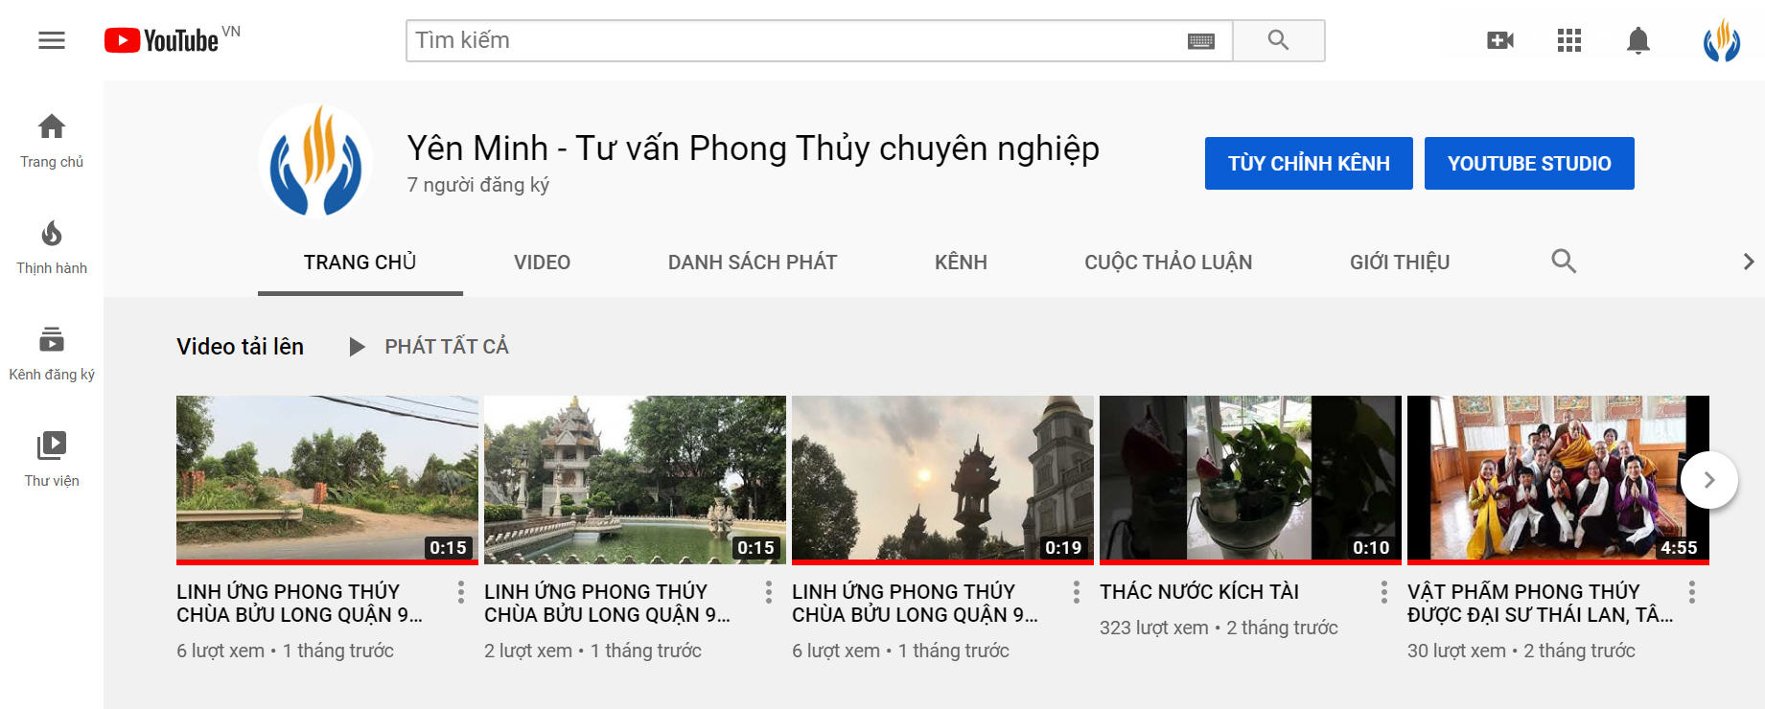
Task: Search within channel using magnifier icon
Action: click(x=1564, y=261)
